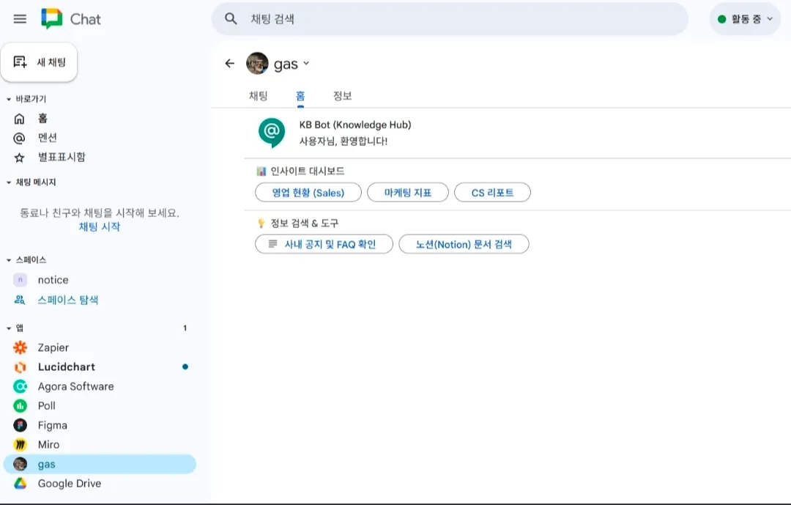This screenshot has width=791, height=505.
Task: Click the 채팅 시작 link
Action: click(x=100, y=226)
